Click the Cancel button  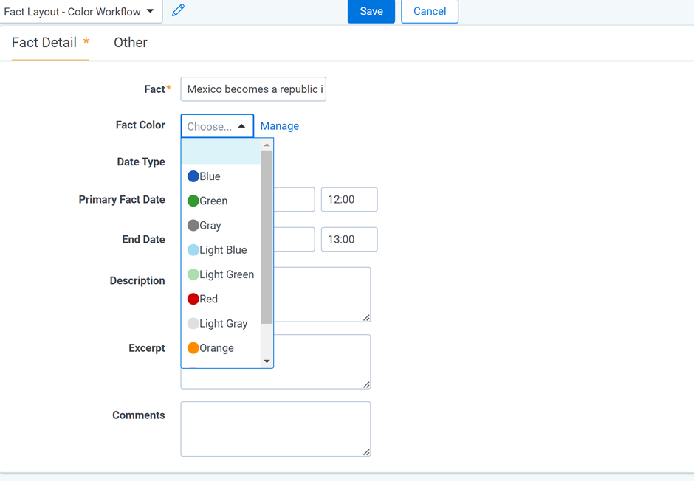(x=430, y=12)
